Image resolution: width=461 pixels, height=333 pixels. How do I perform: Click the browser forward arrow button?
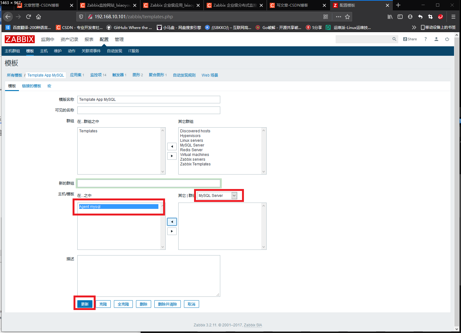18,17
